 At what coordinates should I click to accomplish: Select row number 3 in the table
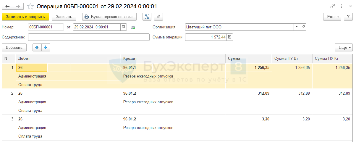[x=12, y=119]
